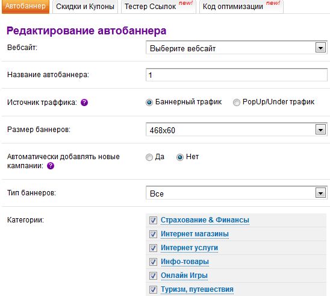This screenshot has height=296, width=330.
Task: Open the Тестер Ссылок tab
Action: coord(158,7)
